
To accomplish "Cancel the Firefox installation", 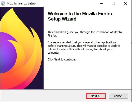I will tap(118, 96).
